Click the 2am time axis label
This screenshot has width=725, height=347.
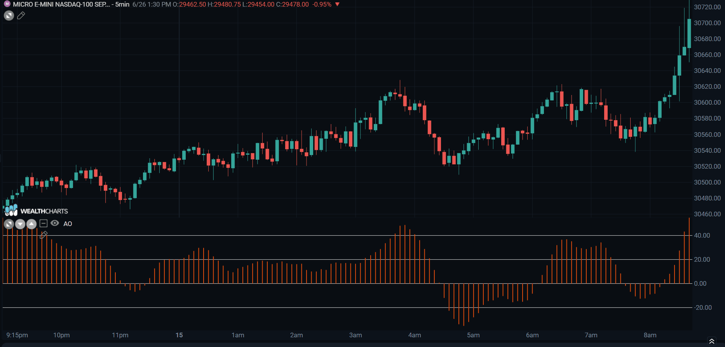tap(296, 335)
